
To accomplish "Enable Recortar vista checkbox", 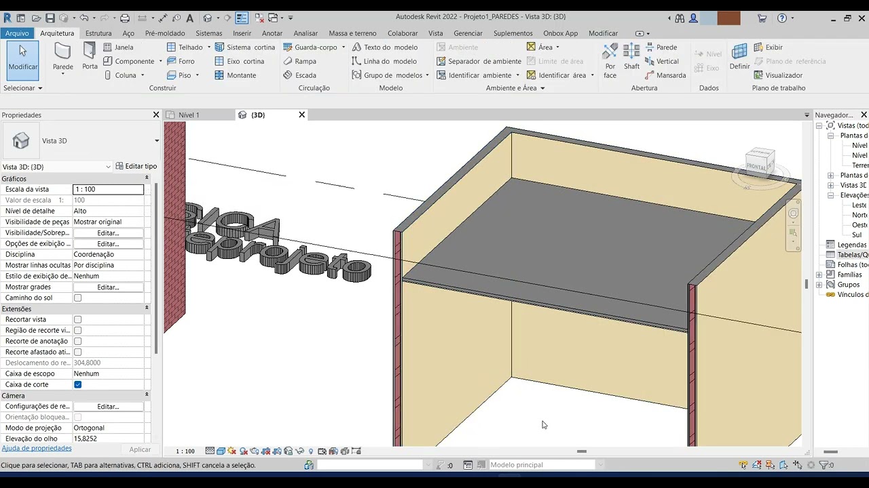I will pyautogui.click(x=77, y=319).
